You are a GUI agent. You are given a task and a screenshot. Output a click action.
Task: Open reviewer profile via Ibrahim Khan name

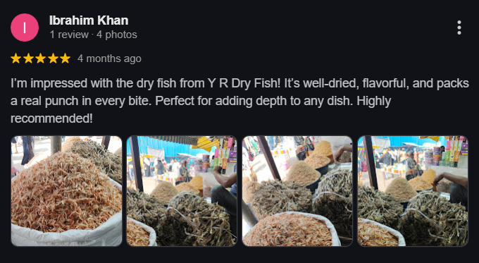click(89, 20)
